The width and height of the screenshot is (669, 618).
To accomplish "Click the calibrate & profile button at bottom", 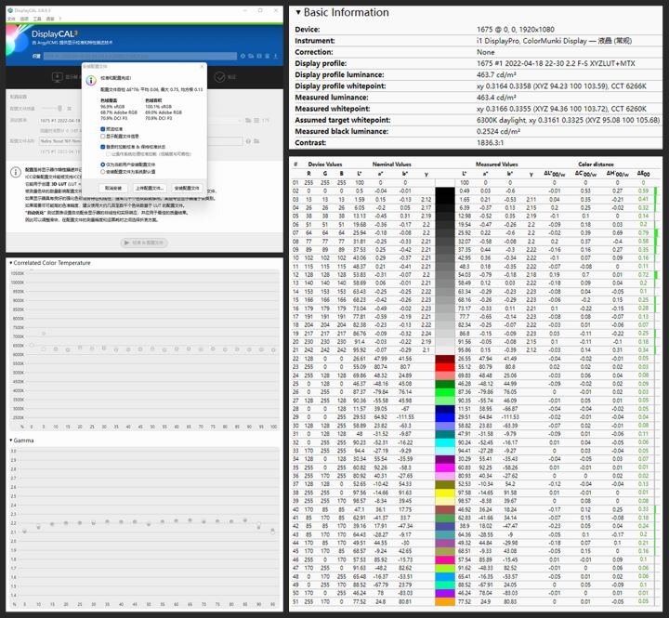I will pos(144,243).
